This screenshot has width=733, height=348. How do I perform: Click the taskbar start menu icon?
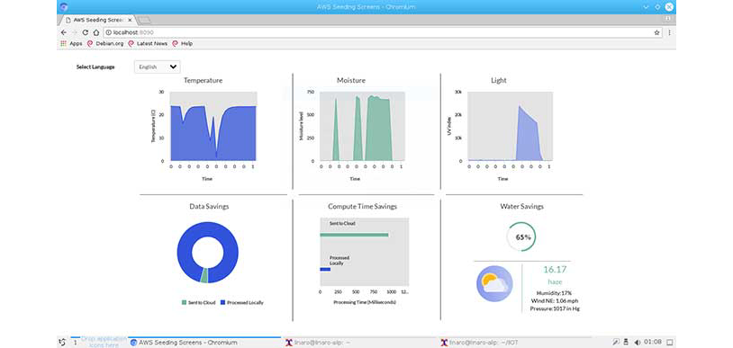pos(62,343)
